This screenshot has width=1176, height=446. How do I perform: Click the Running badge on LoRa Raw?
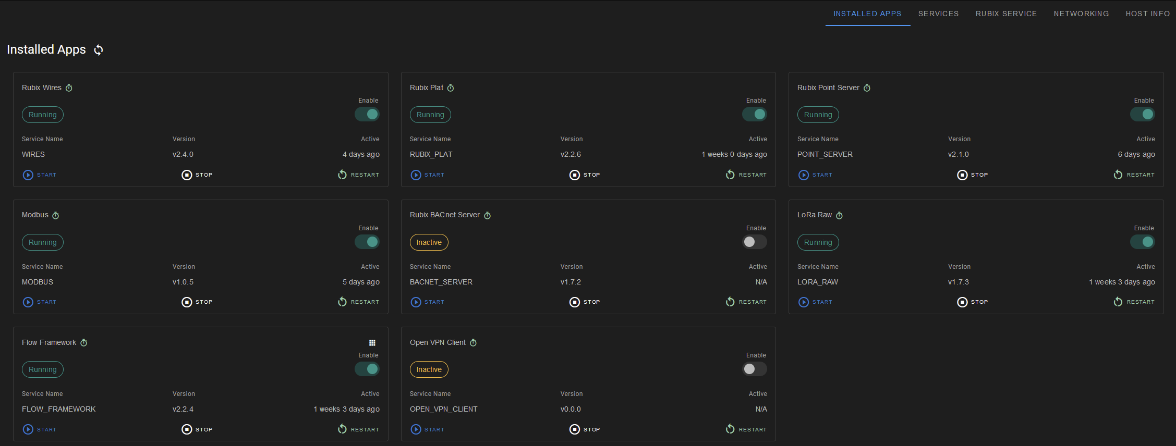818,242
